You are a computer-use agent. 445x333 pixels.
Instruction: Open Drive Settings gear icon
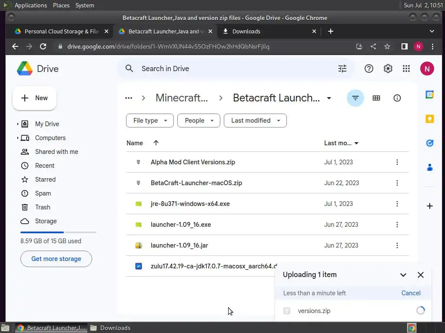(388, 69)
